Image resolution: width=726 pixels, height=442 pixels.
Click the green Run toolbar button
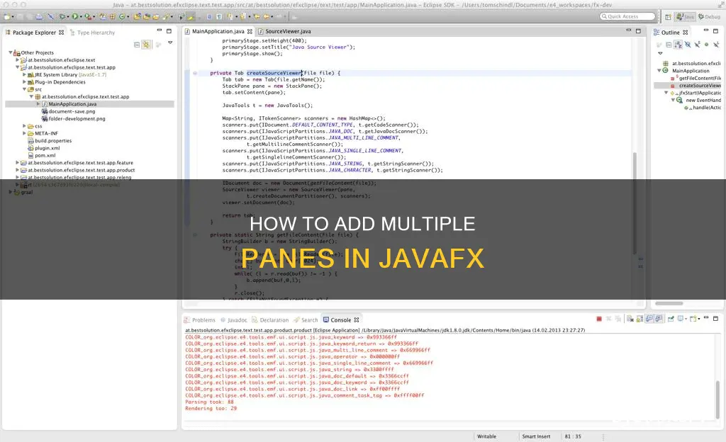click(x=74, y=16)
